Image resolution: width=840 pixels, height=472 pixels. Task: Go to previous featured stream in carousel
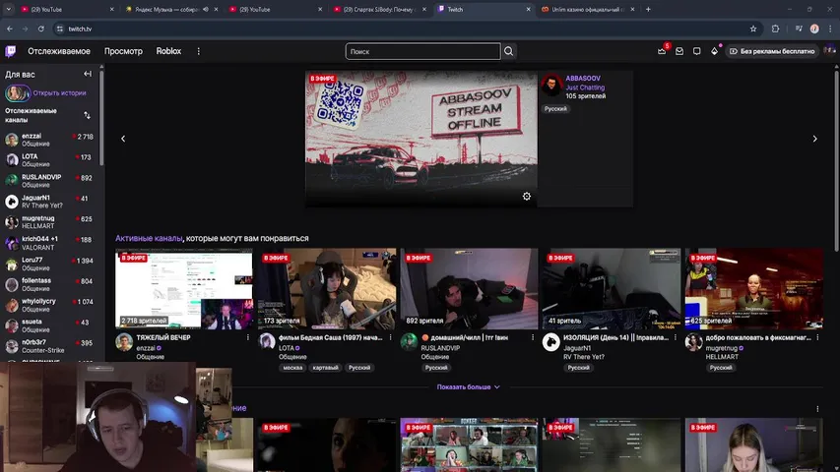pos(123,139)
